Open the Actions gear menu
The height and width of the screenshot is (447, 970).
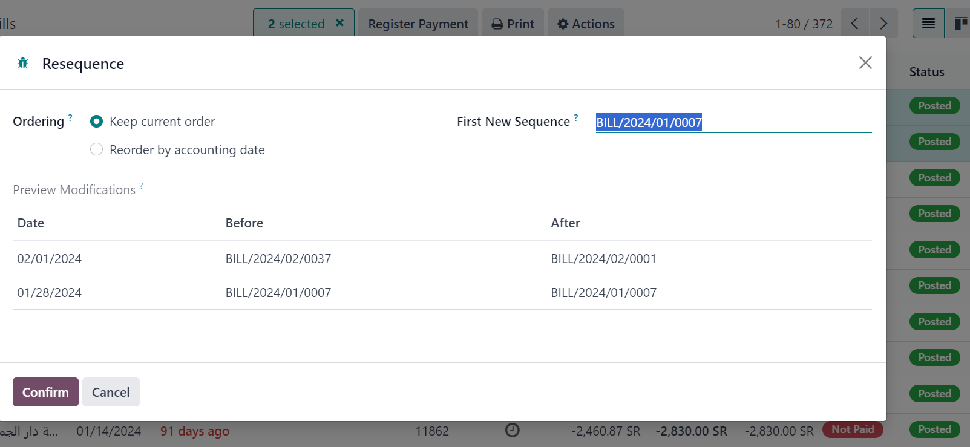(x=586, y=24)
